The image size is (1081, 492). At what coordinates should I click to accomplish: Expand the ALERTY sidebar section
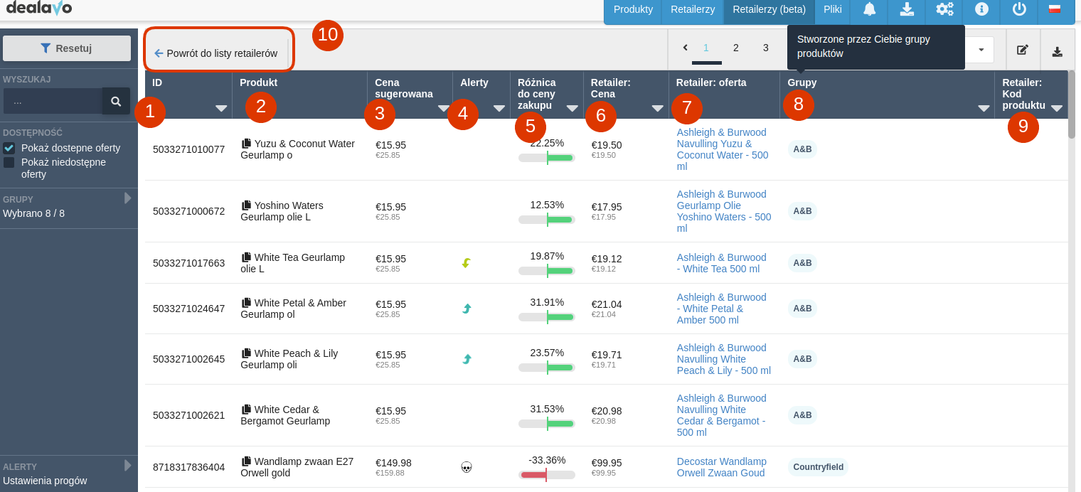(128, 466)
